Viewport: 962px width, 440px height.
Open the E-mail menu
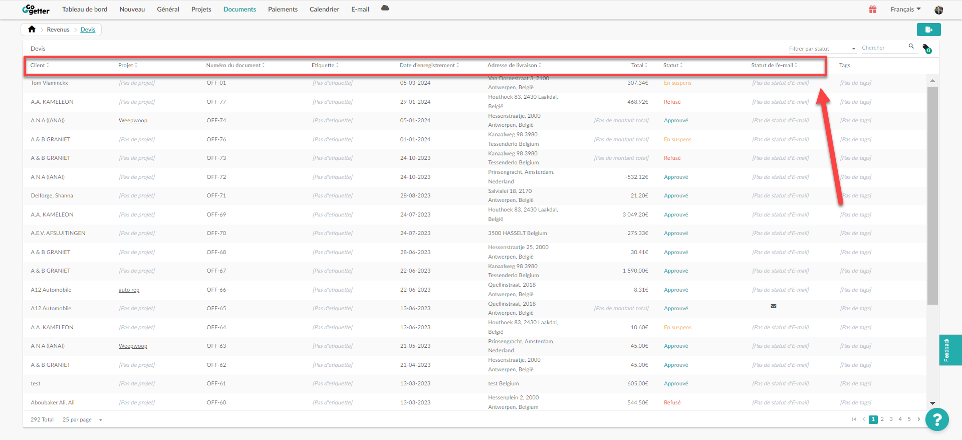coord(360,9)
